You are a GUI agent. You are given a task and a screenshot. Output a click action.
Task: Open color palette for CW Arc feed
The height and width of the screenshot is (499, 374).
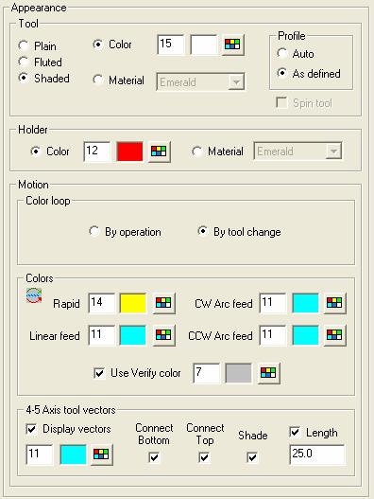click(x=334, y=303)
